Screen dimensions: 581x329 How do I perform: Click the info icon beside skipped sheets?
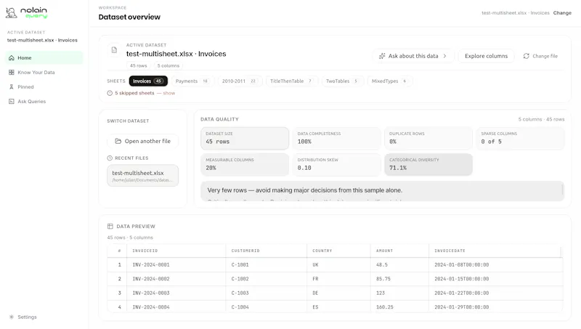pyautogui.click(x=110, y=93)
